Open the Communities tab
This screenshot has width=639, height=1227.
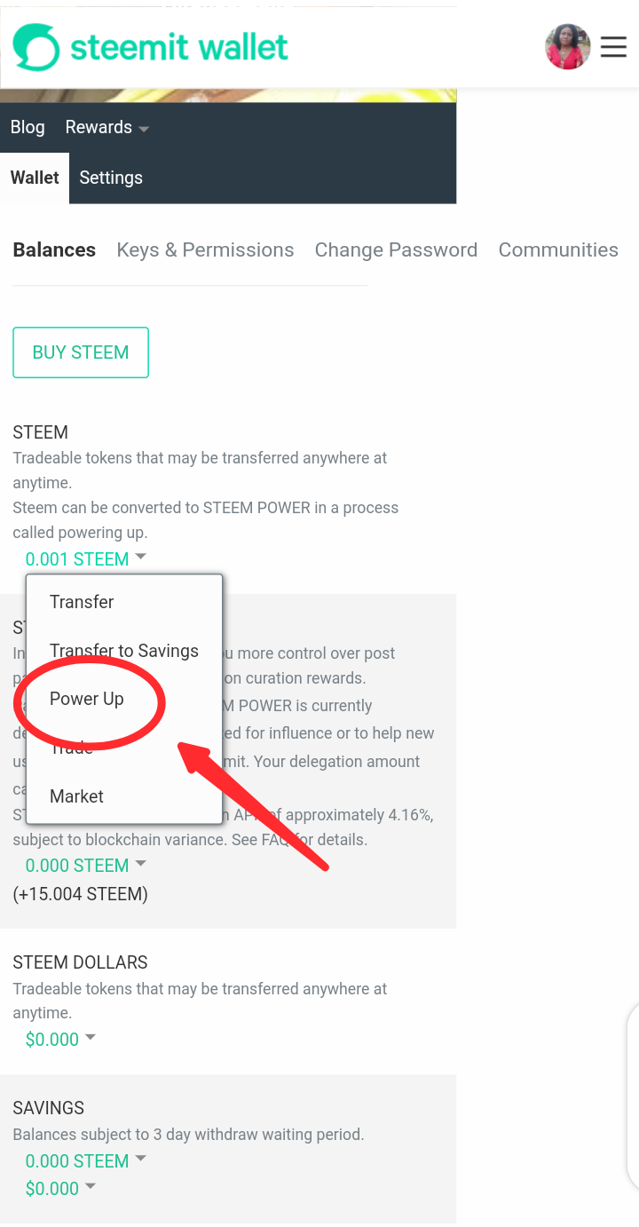(x=558, y=250)
